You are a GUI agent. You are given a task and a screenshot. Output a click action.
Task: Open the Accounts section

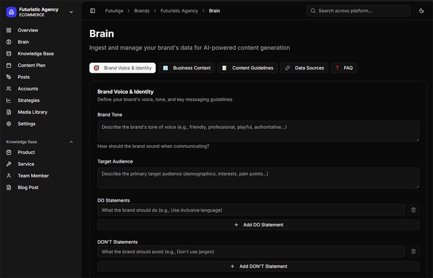(27, 89)
